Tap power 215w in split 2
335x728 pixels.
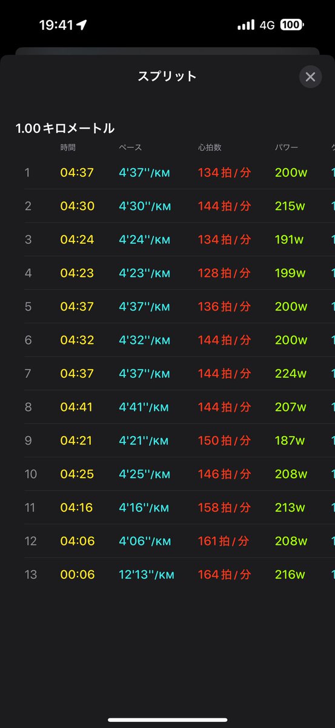point(291,206)
